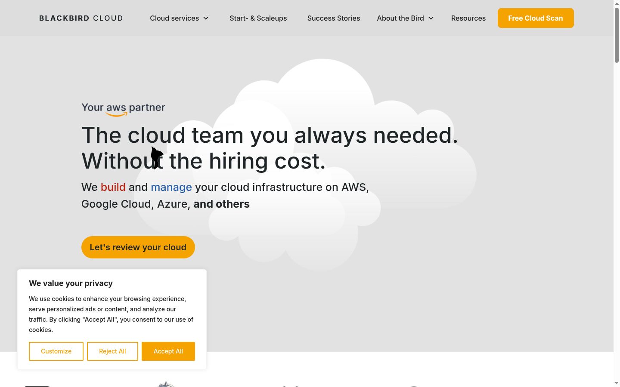
Task: Expand the Cloud services dropdown menu
Action: (179, 18)
